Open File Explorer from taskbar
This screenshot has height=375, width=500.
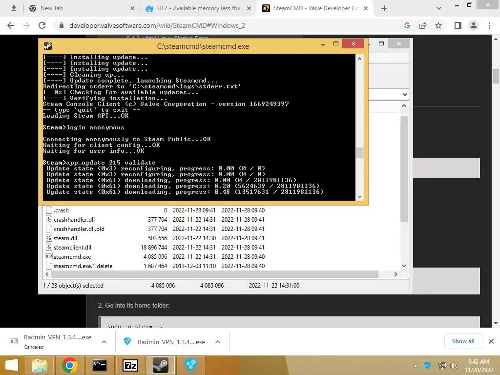coord(39,365)
